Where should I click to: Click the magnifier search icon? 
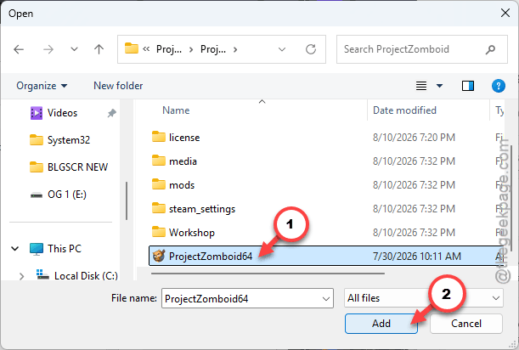(x=490, y=49)
